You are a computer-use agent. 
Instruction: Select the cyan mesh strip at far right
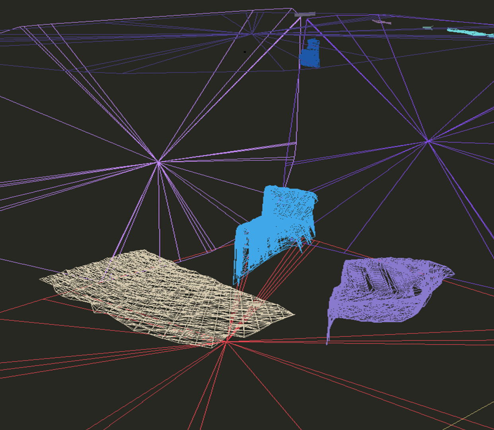pos(470,32)
